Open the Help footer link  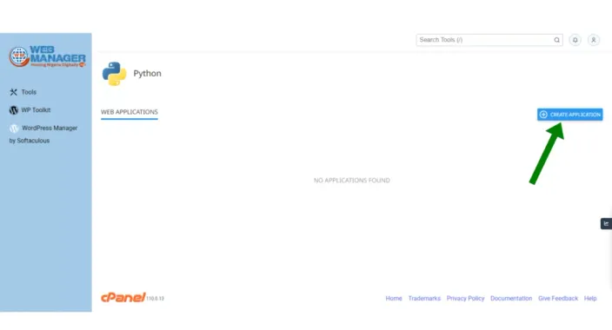(590, 299)
